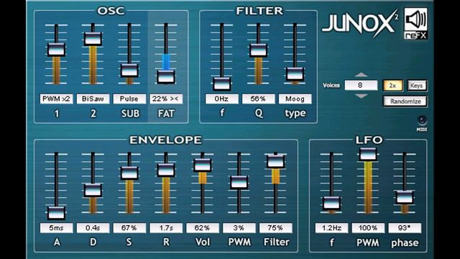This screenshot has height=259, width=460.
Task: Click the envelope PWM slider handle
Action: pos(239,182)
